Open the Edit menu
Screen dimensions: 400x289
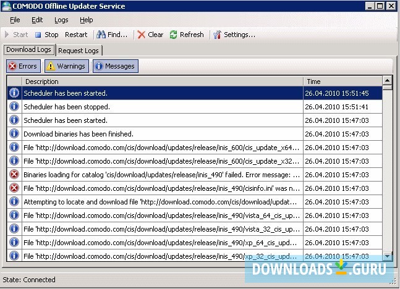(x=37, y=20)
